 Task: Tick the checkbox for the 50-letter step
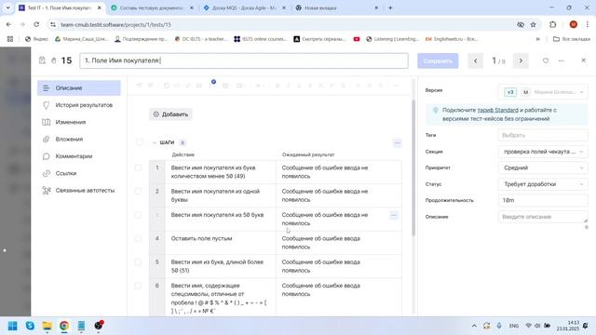point(138,215)
